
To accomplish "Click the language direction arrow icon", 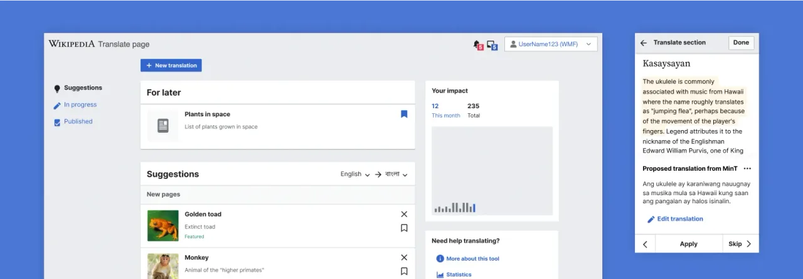I will click(x=378, y=175).
